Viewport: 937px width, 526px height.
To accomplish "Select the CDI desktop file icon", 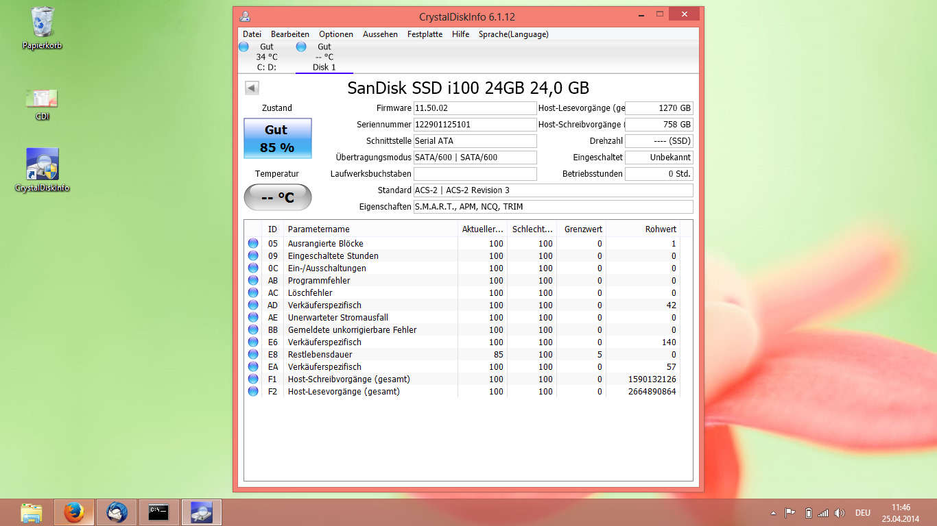I will click(43, 104).
